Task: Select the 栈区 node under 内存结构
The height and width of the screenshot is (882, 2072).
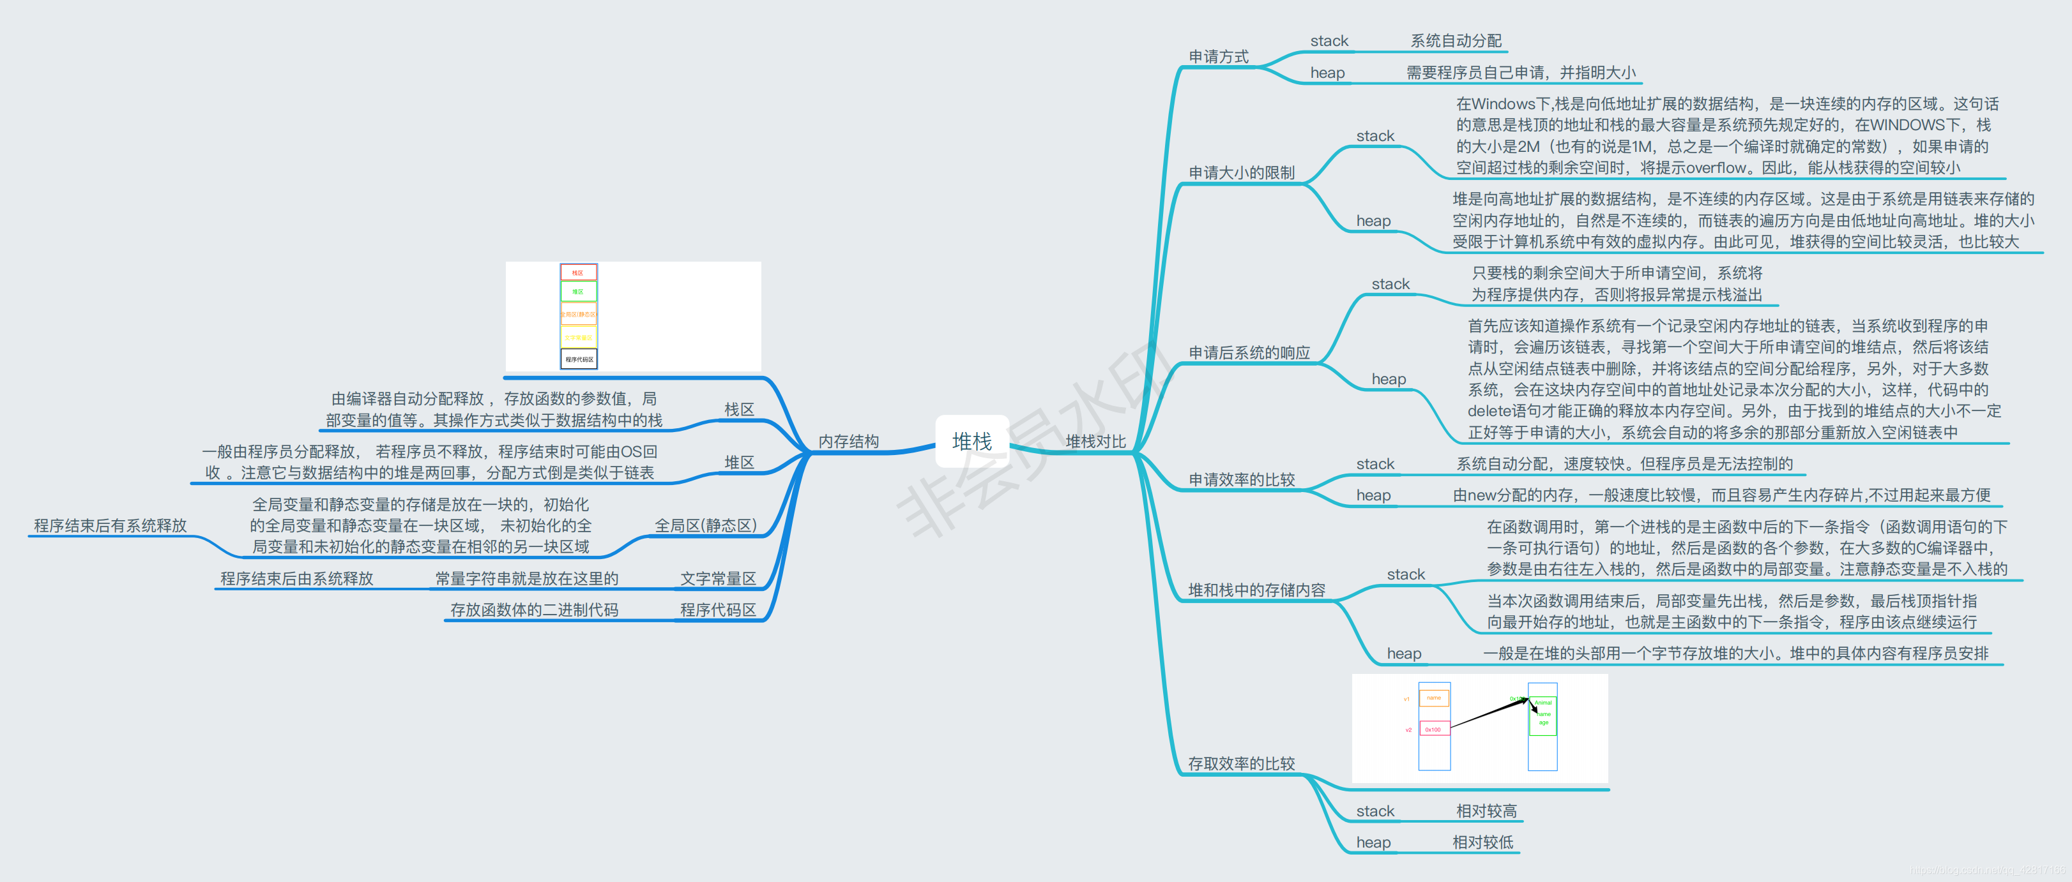Action: point(739,409)
